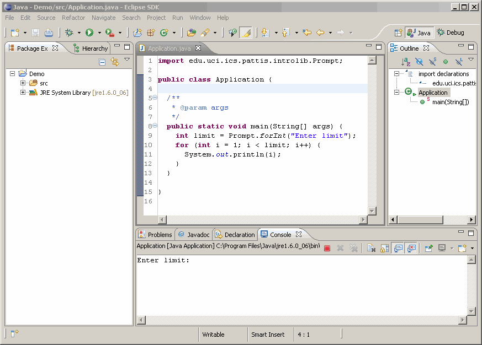Hide static fields and methods in Outline

click(432, 61)
